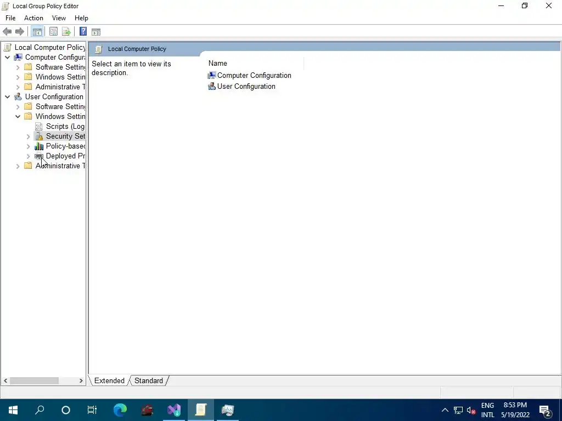Toggle the Show/Hide Action Pane toolbar button
Screen dimensions: 562x421
pyautogui.click(x=96, y=31)
